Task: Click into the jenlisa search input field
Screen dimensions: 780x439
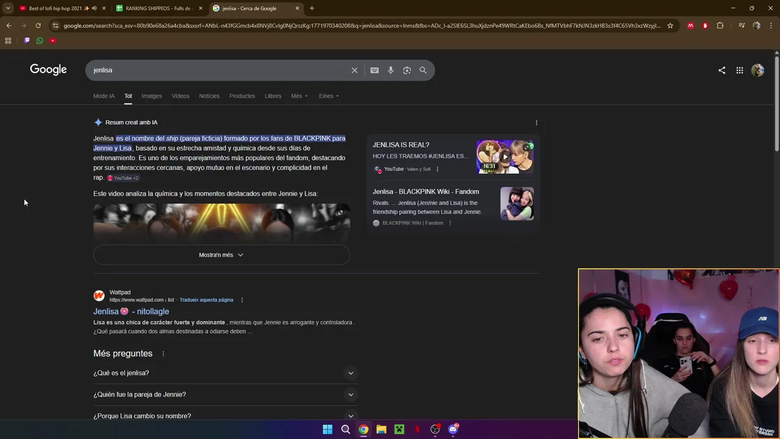Action: point(219,70)
